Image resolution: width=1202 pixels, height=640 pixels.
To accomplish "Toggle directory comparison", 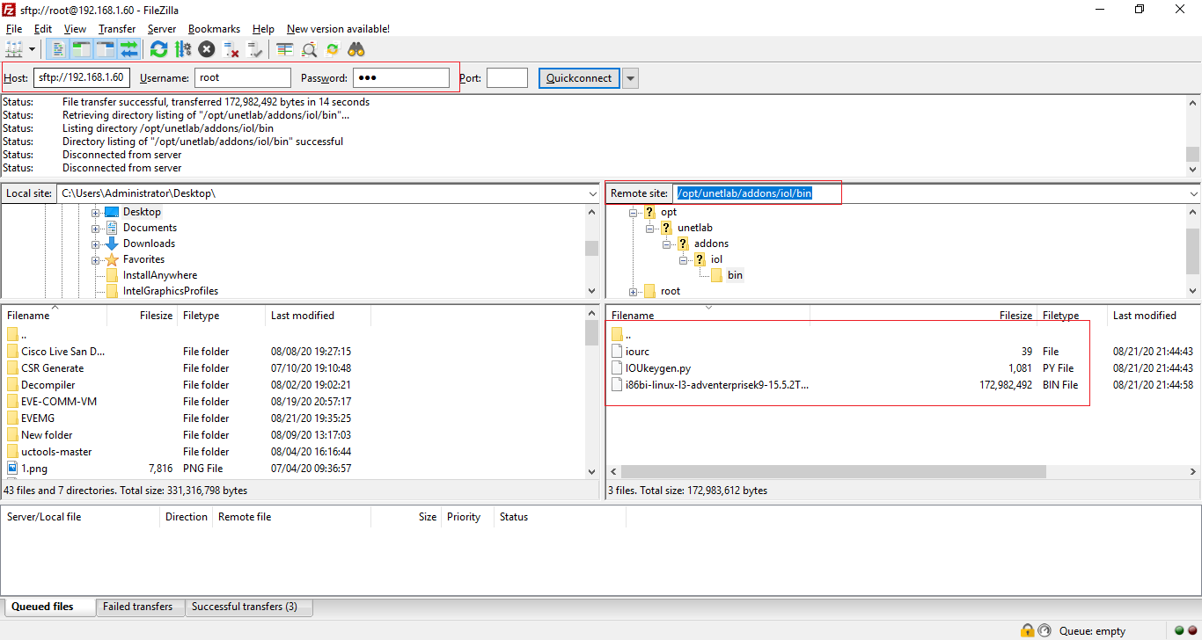I will click(x=309, y=49).
